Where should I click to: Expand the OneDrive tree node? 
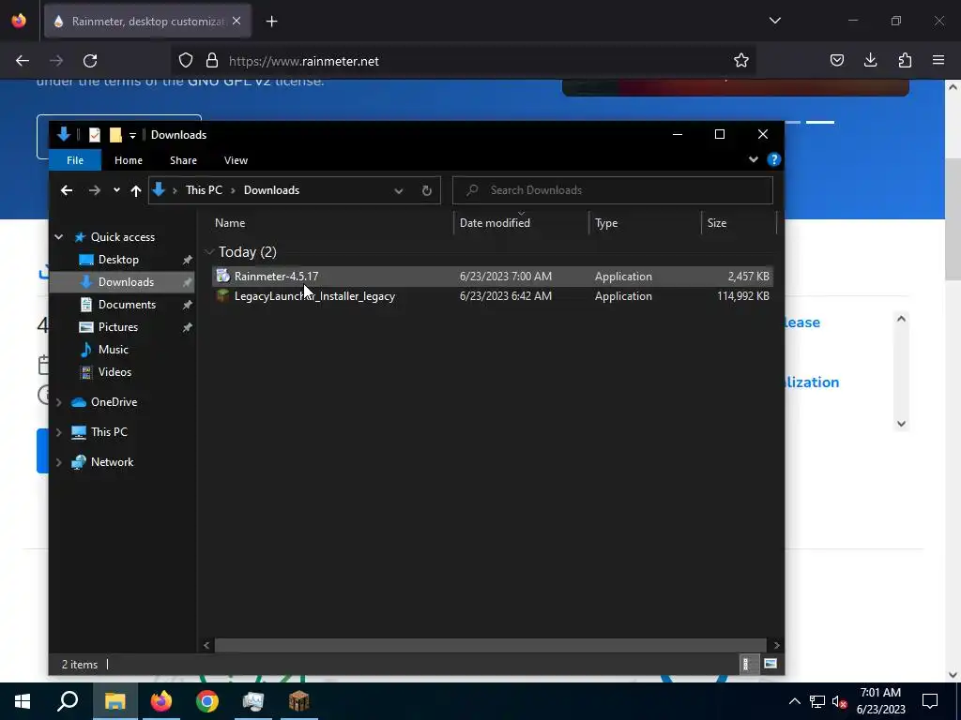click(x=59, y=402)
